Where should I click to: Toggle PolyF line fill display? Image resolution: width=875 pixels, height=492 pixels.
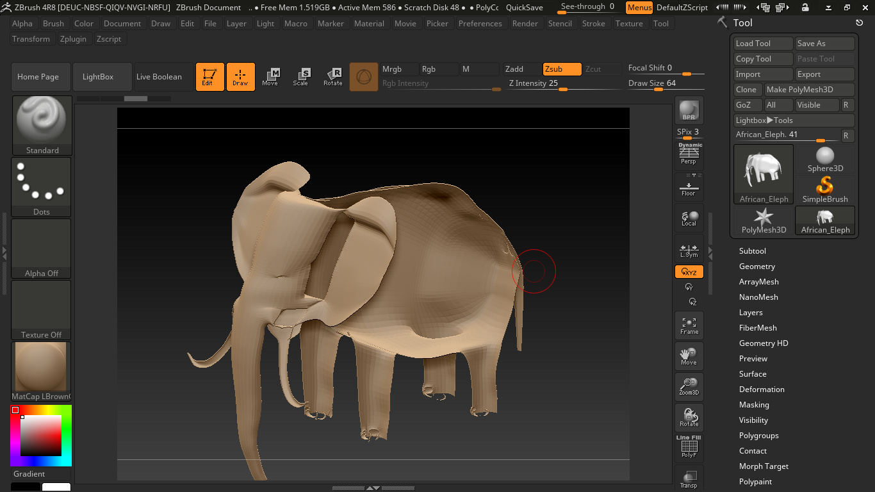point(689,447)
